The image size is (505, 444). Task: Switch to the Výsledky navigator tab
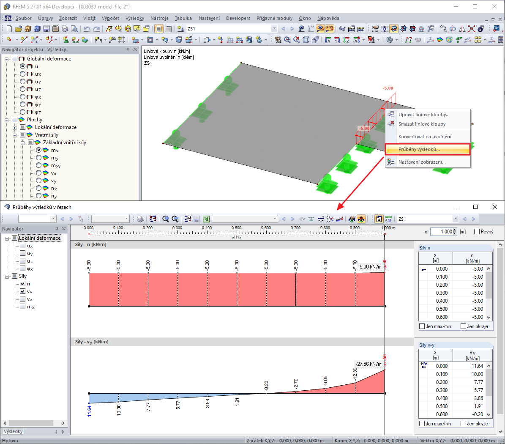click(x=13, y=431)
